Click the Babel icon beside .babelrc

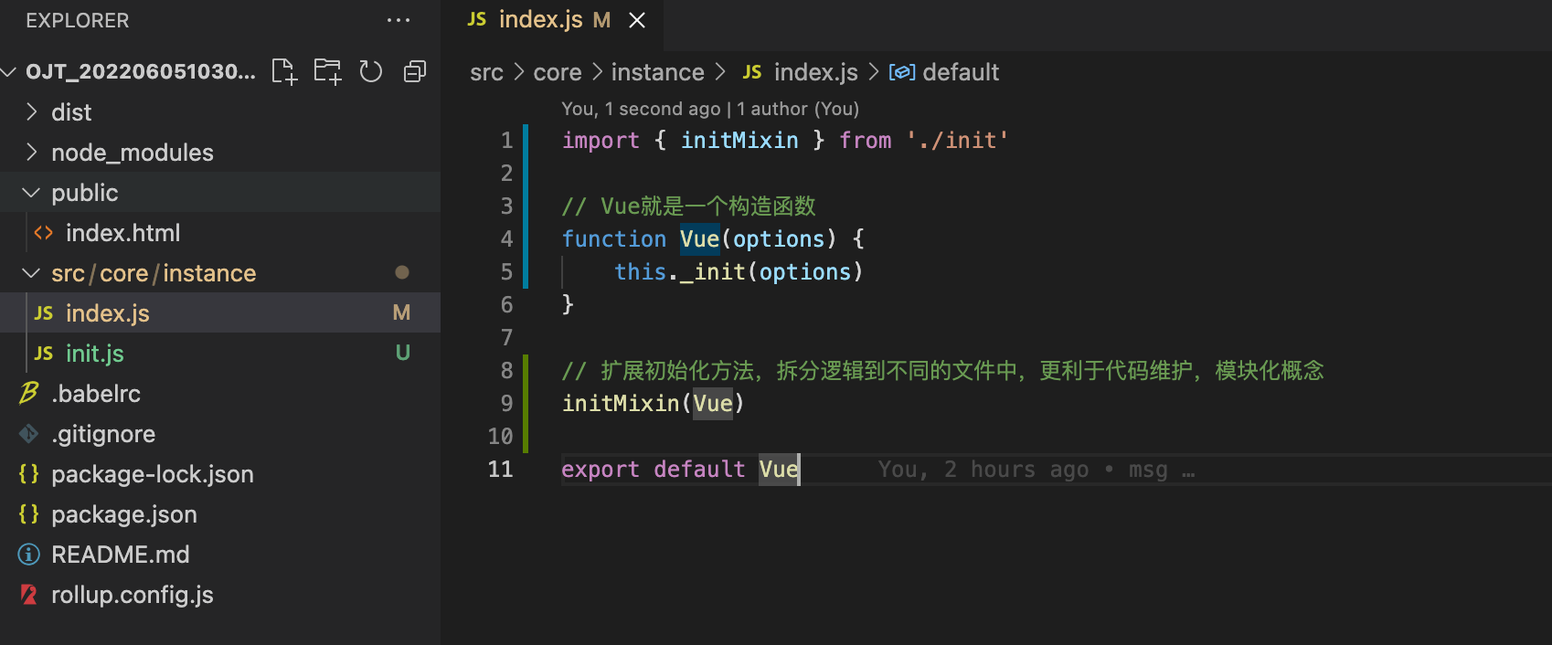pos(29,393)
